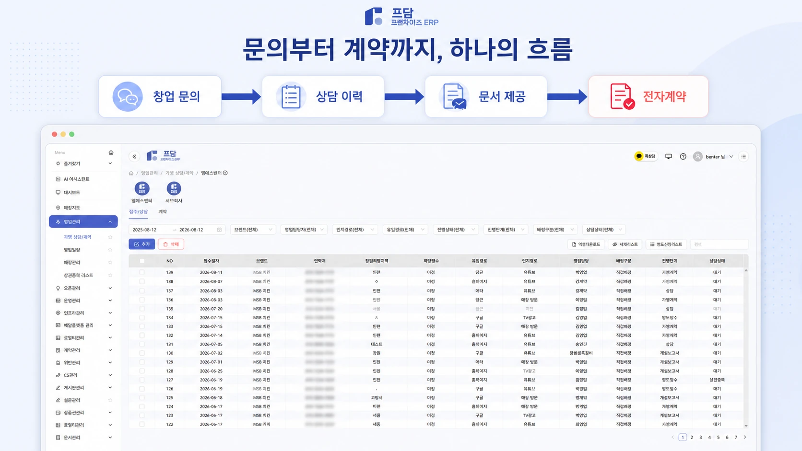Click the circular icon after 엠에스벤터 breadcrumb

[x=225, y=173]
